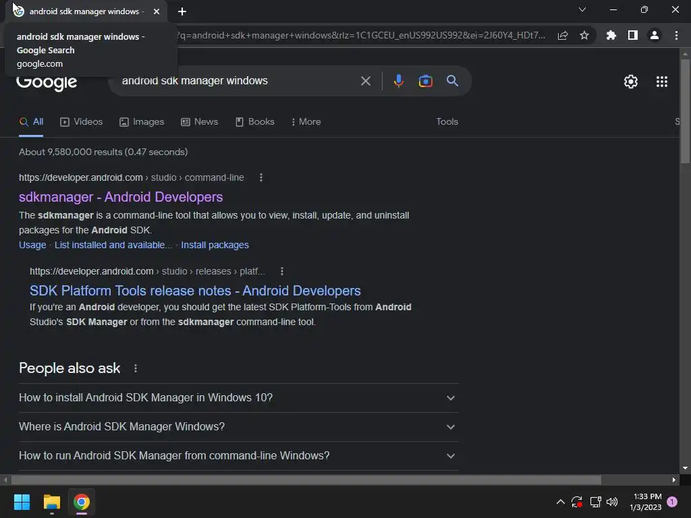Open People also ask options menu

coord(135,368)
